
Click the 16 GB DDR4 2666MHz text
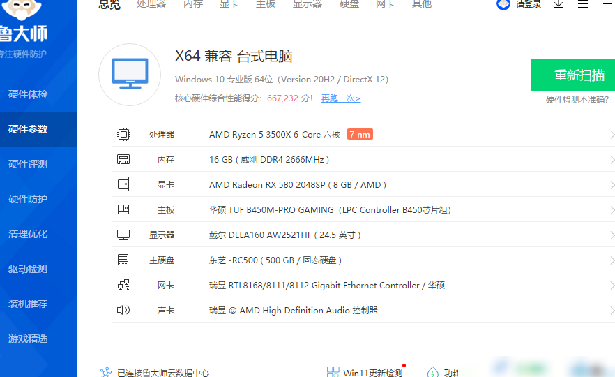pos(269,160)
